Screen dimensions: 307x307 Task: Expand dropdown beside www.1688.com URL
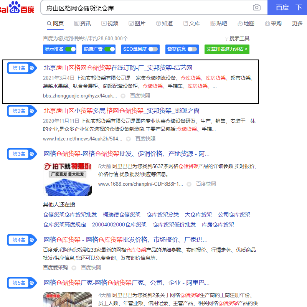click(x=189, y=184)
